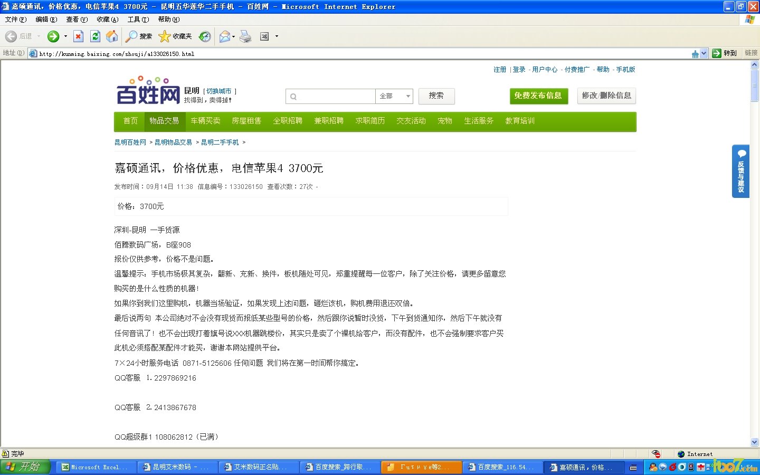Click the 开始 Start button

click(25, 467)
